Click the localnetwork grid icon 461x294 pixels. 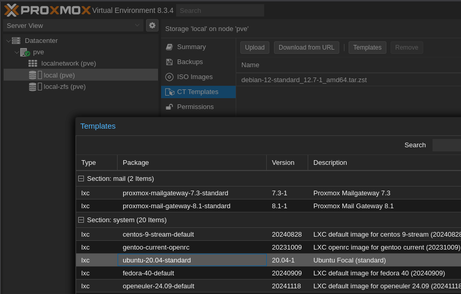(x=33, y=64)
